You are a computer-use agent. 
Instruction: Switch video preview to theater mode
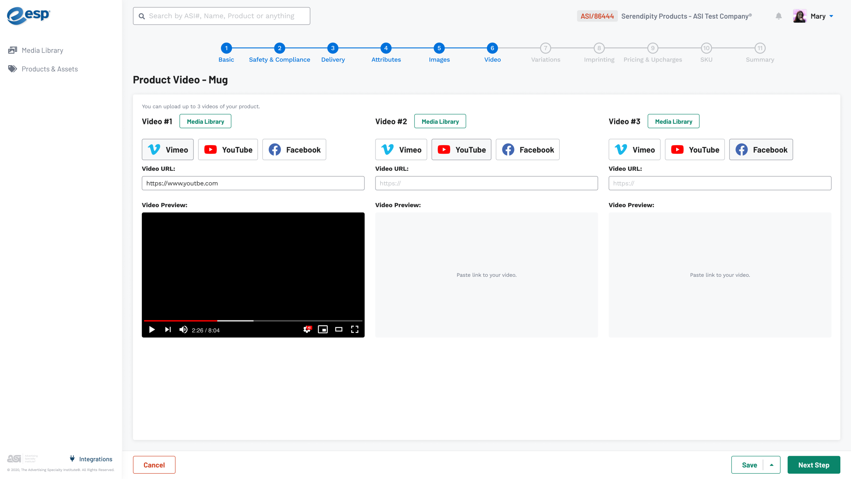pos(339,330)
